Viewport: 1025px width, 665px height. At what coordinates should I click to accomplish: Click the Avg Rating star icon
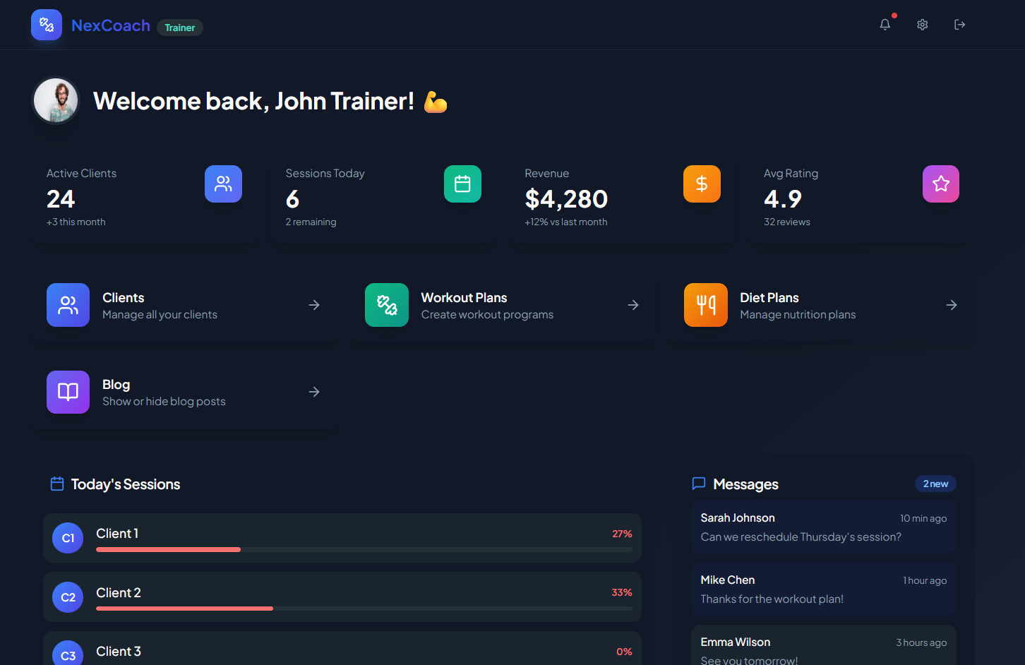tap(941, 184)
